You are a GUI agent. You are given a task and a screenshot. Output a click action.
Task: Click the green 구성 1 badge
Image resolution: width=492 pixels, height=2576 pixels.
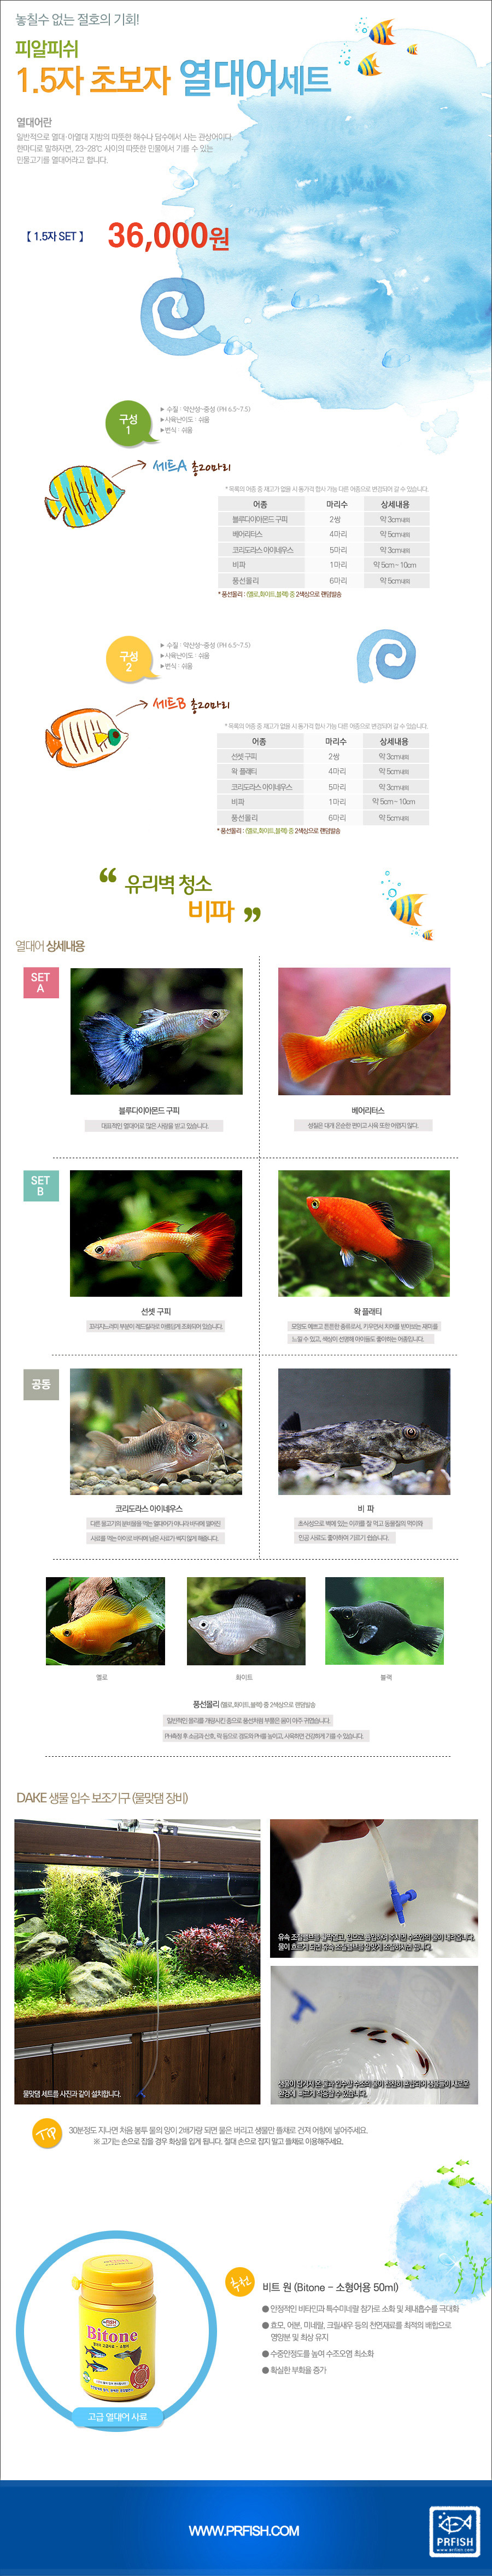coord(128,423)
